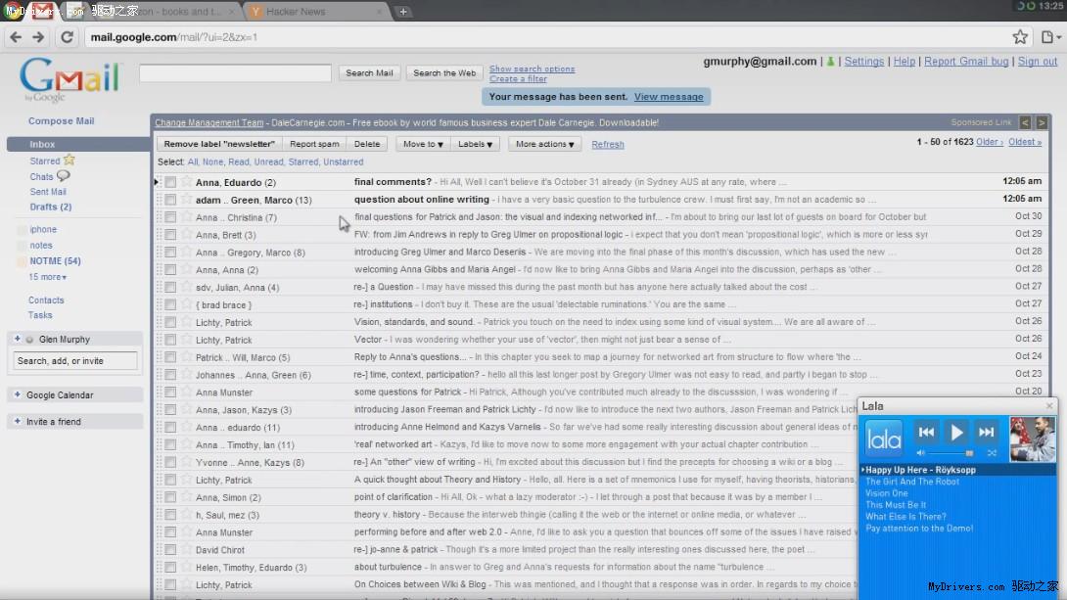Switch to the pinned Gmail tab

pos(43,11)
